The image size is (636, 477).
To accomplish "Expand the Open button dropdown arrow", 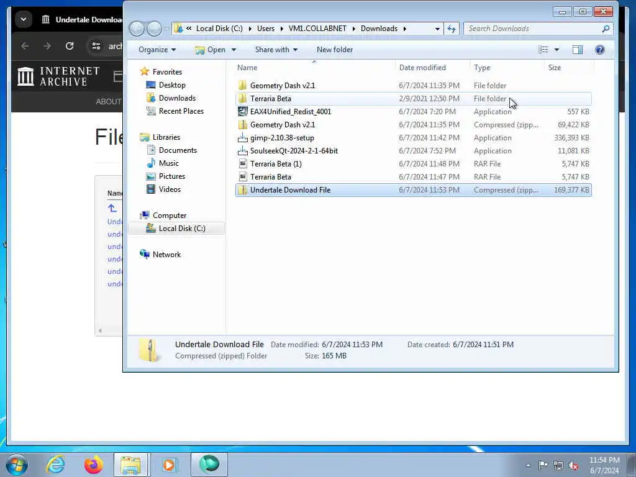I will (x=234, y=50).
